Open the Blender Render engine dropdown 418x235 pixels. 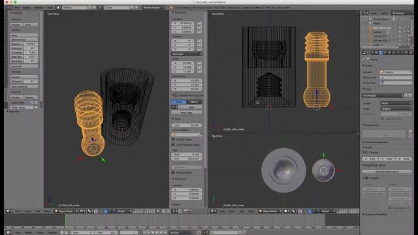click(154, 7)
